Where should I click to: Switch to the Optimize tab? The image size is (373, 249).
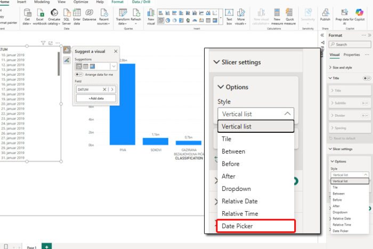click(80, 2)
